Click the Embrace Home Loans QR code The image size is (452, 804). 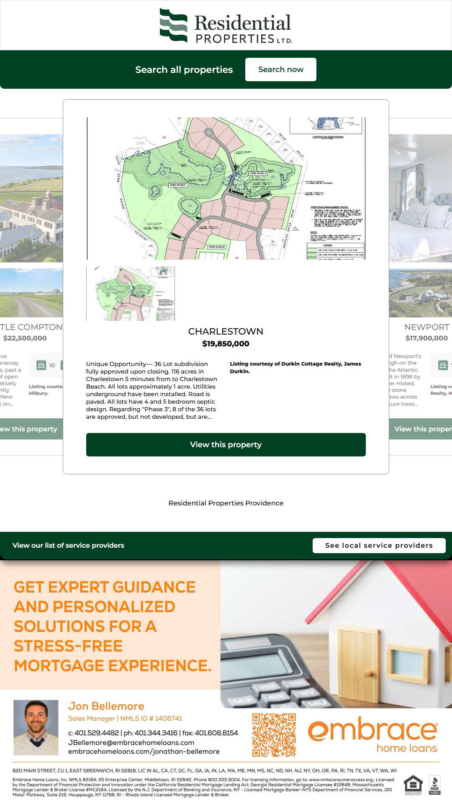point(274,735)
